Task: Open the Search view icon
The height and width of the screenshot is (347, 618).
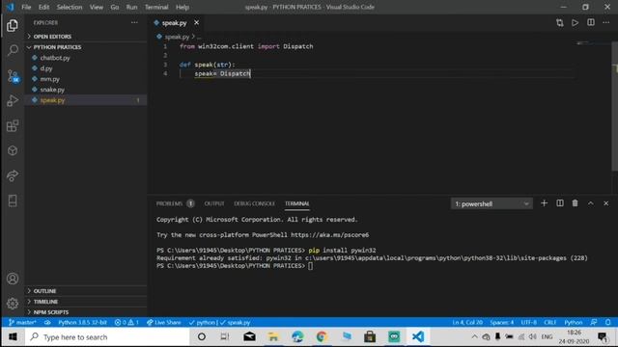Action: 13,50
